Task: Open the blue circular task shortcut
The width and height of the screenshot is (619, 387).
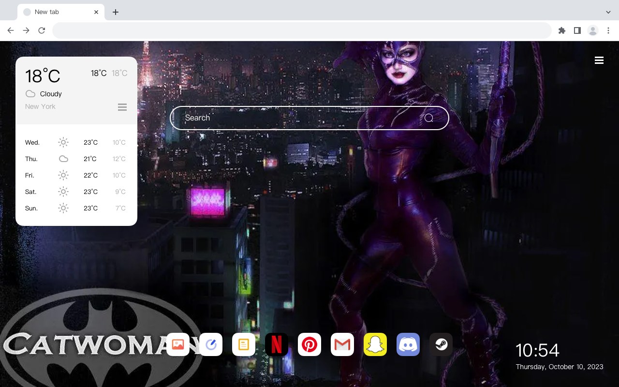Action: pos(211,344)
